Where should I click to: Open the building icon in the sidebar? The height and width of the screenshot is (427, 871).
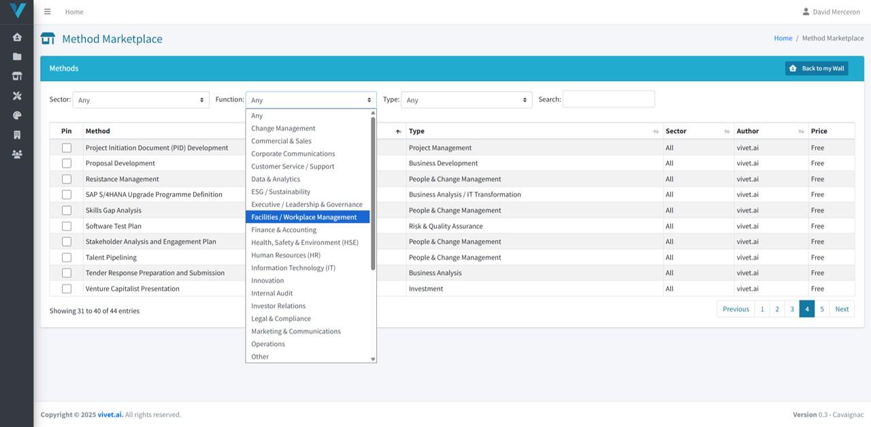coord(17,135)
